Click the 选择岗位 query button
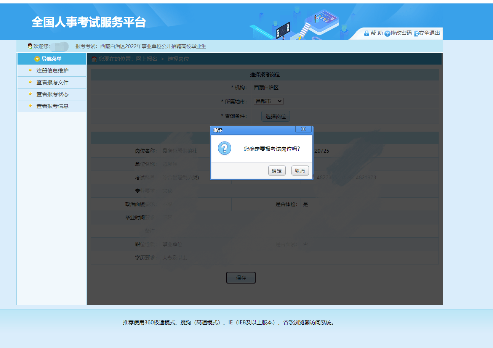This screenshot has height=348, width=493. pos(275,116)
